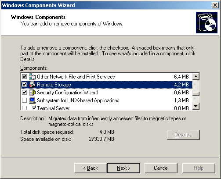Go to the next wizard page
Image resolution: width=221 pixels, height=179 pixels.
point(123,168)
